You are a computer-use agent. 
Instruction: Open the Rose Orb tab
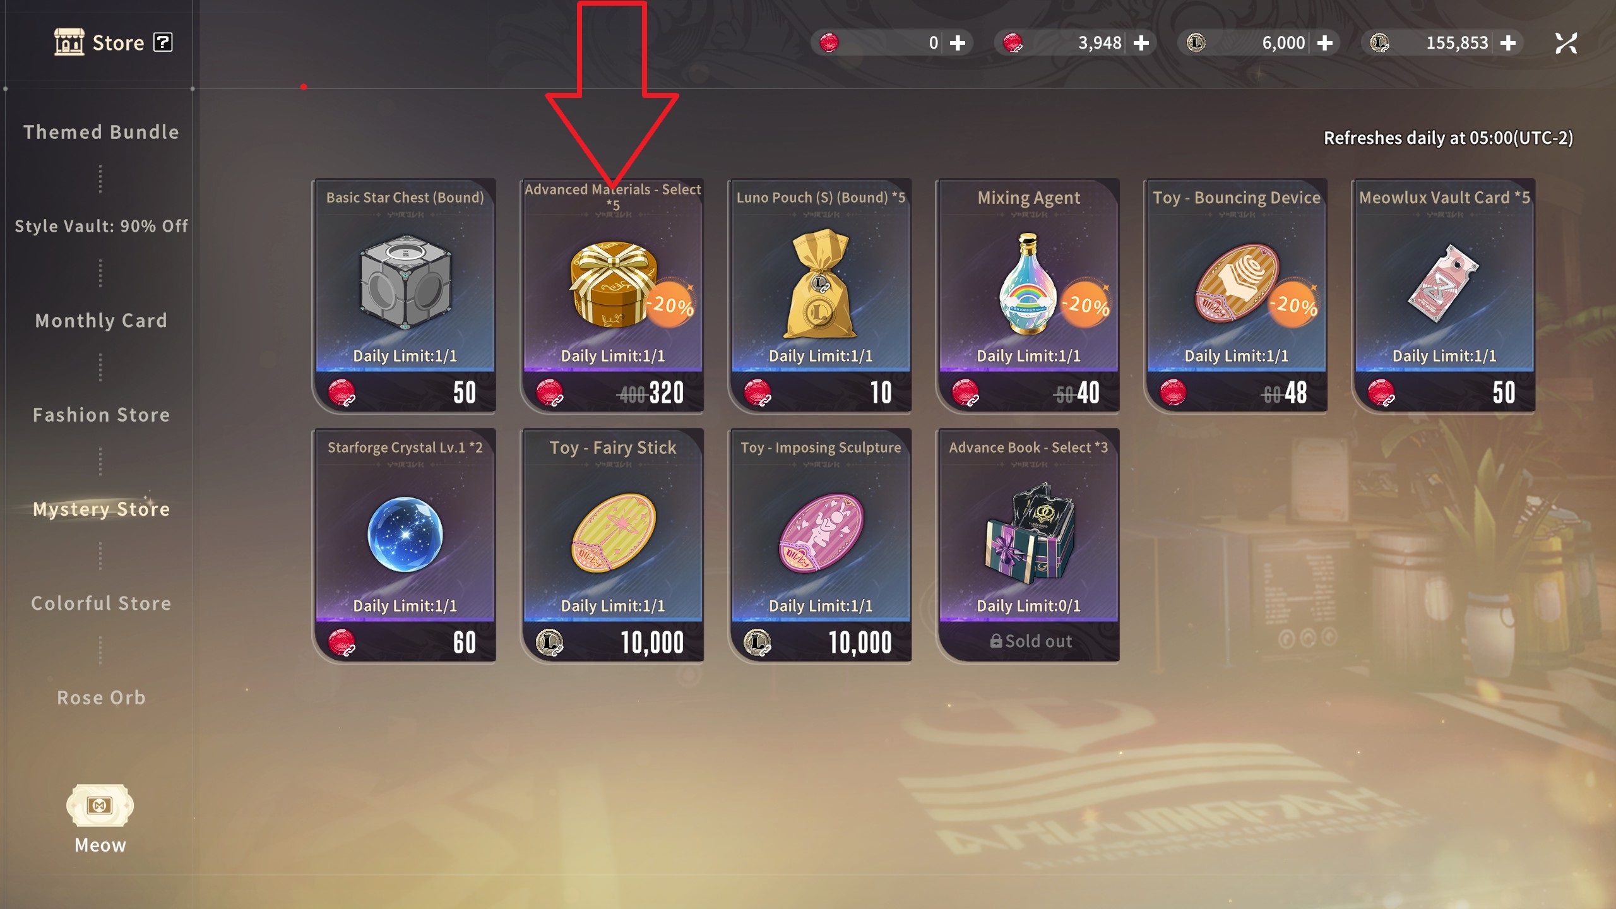pos(101,698)
